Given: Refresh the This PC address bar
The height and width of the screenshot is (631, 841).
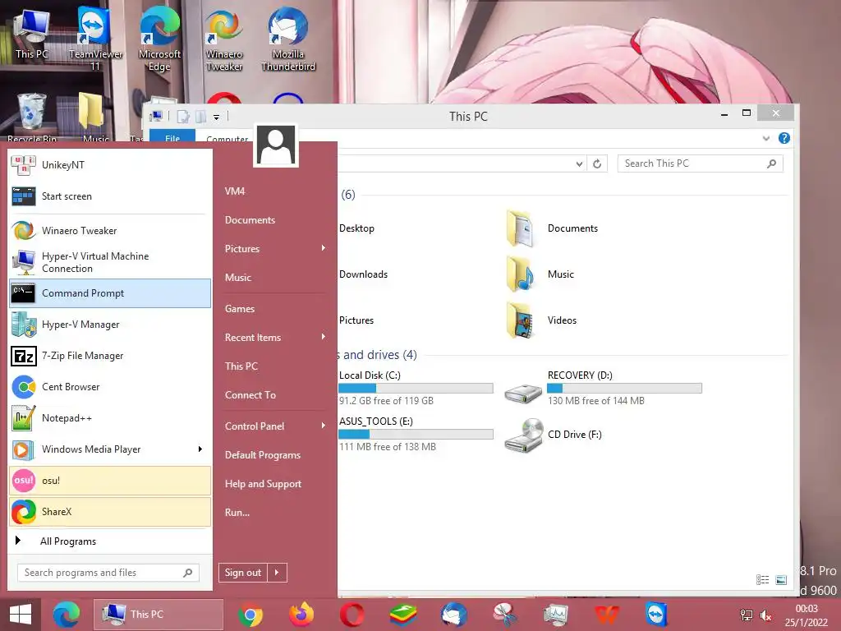Looking at the screenshot, I should point(597,164).
